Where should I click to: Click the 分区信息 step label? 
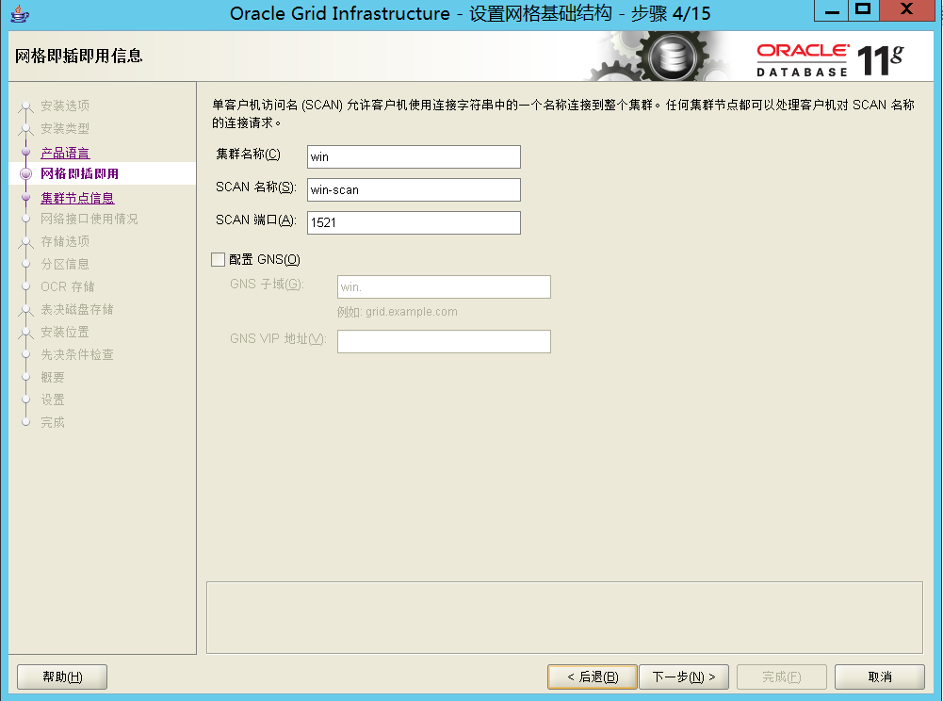pyautogui.click(x=65, y=264)
